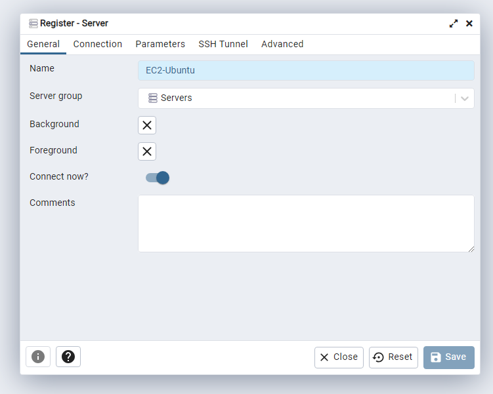Open the Advanced tab
493x394 pixels.
coord(282,45)
